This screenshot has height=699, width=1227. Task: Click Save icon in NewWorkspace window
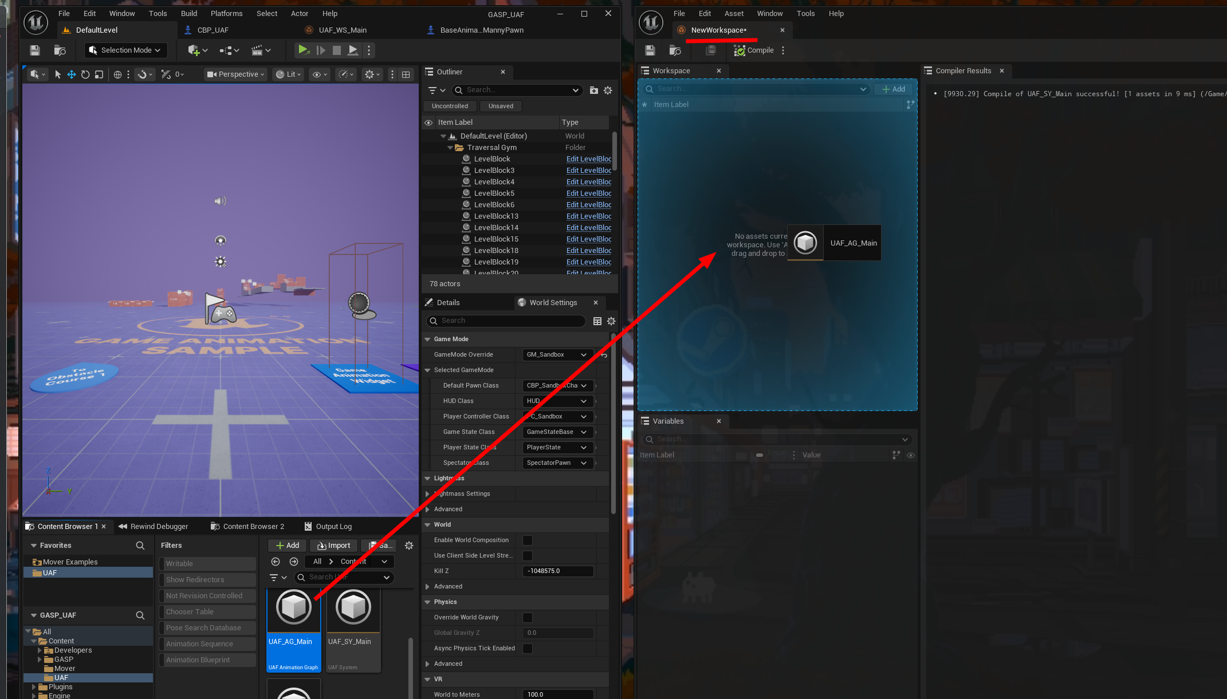coord(650,50)
